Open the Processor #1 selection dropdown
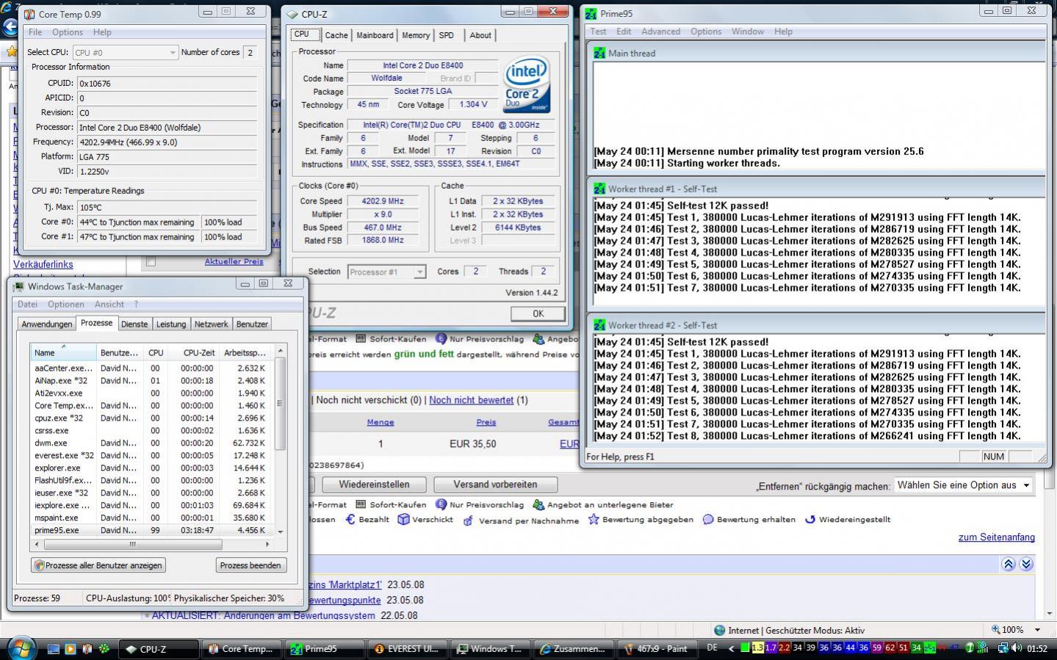The image size is (1057, 660). click(x=386, y=272)
